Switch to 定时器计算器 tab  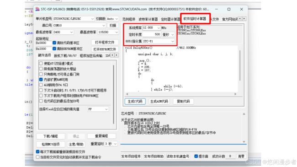(x=170, y=19)
